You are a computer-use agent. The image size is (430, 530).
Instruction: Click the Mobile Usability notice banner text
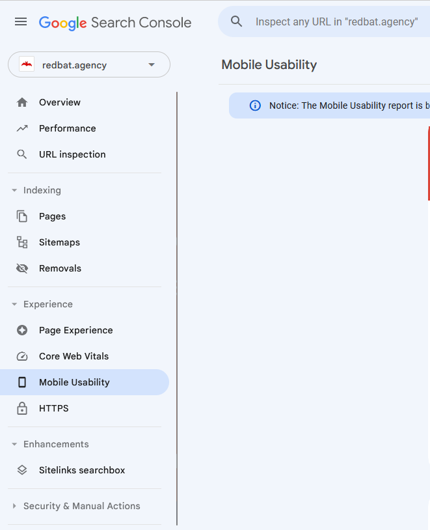pyautogui.click(x=349, y=105)
